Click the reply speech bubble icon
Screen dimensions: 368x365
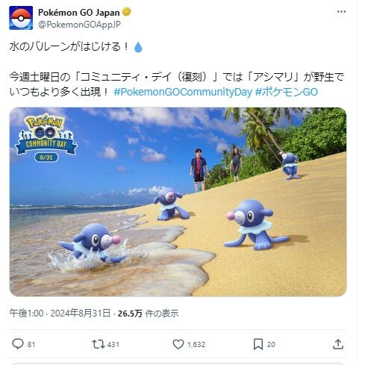[x=18, y=344]
